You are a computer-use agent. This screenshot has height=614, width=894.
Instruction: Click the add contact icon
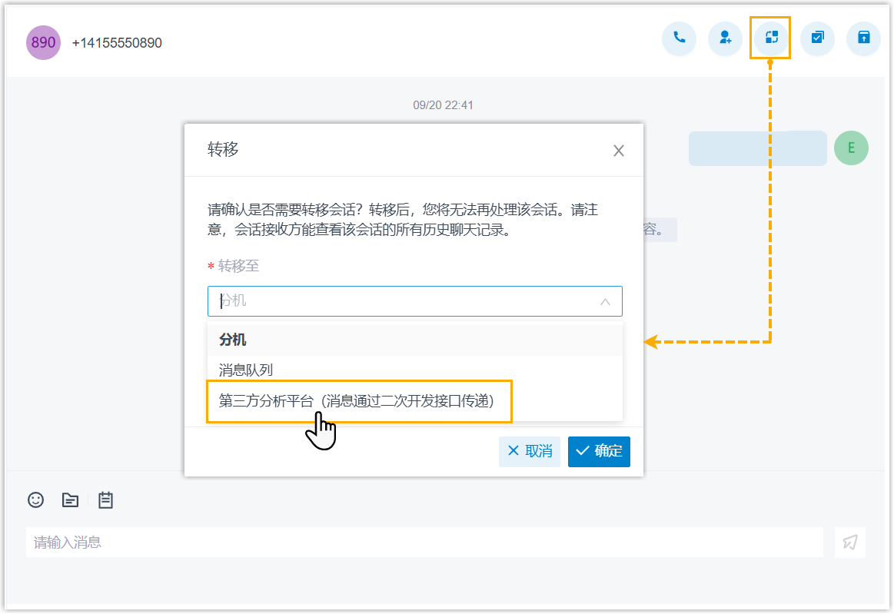click(725, 38)
